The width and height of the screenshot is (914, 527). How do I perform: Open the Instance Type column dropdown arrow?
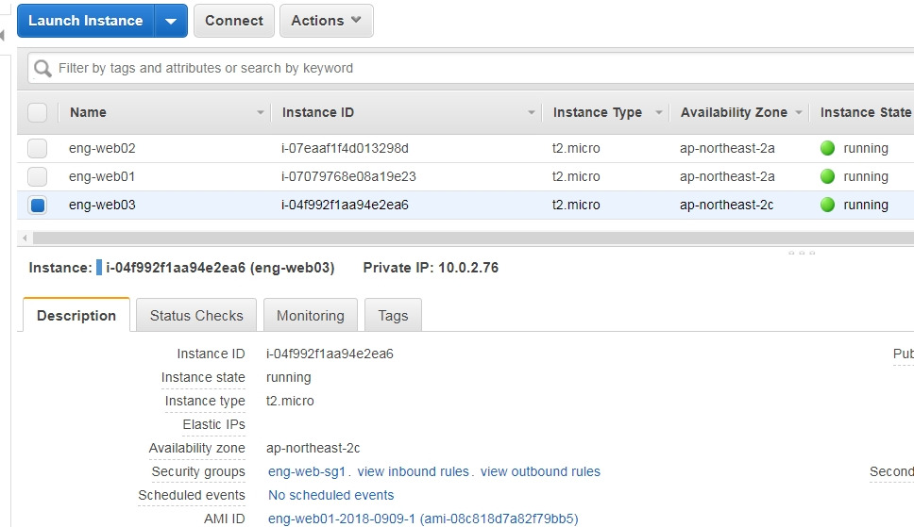point(659,112)
